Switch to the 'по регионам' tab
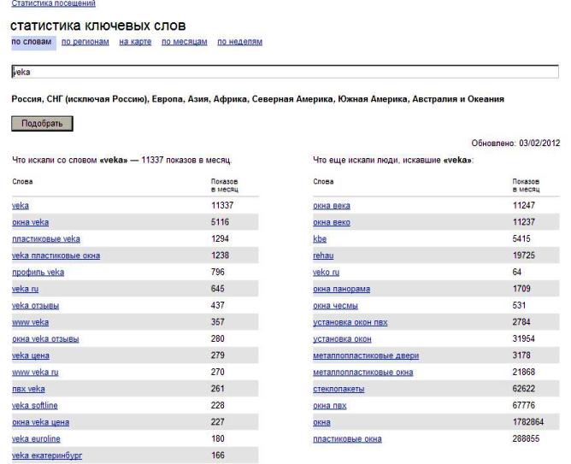This screenshot has width=571, height=464. click(85, 42)
